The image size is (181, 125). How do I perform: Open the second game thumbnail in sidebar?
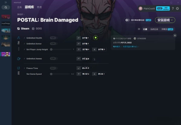(x=6, y=24)
